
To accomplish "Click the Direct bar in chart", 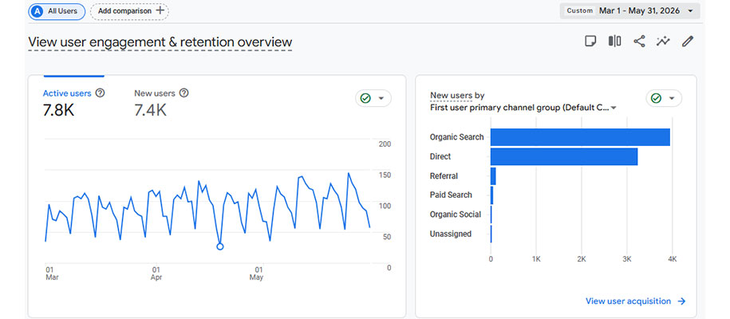I will click(x=564, y=156).
